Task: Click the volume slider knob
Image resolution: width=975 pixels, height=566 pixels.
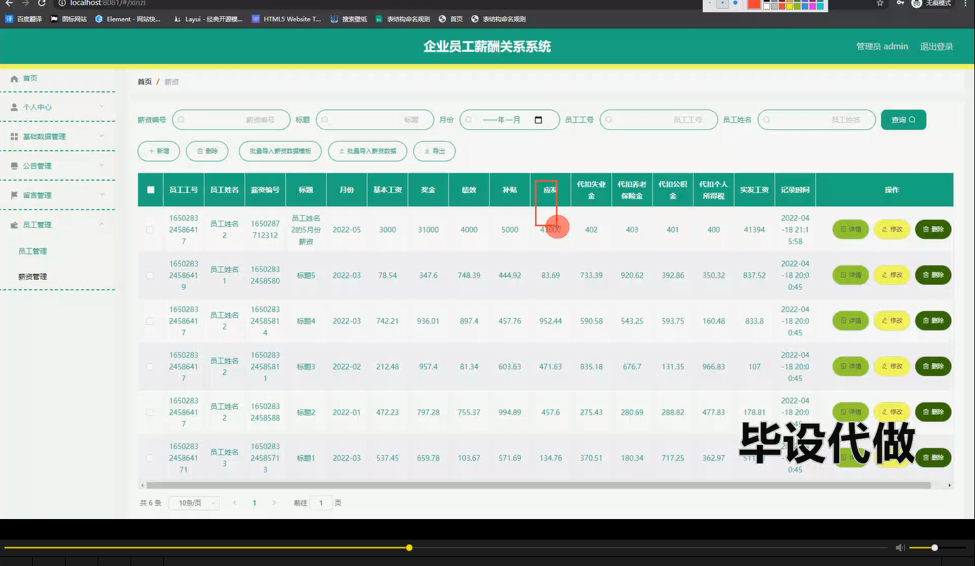Action: (934, 547)
